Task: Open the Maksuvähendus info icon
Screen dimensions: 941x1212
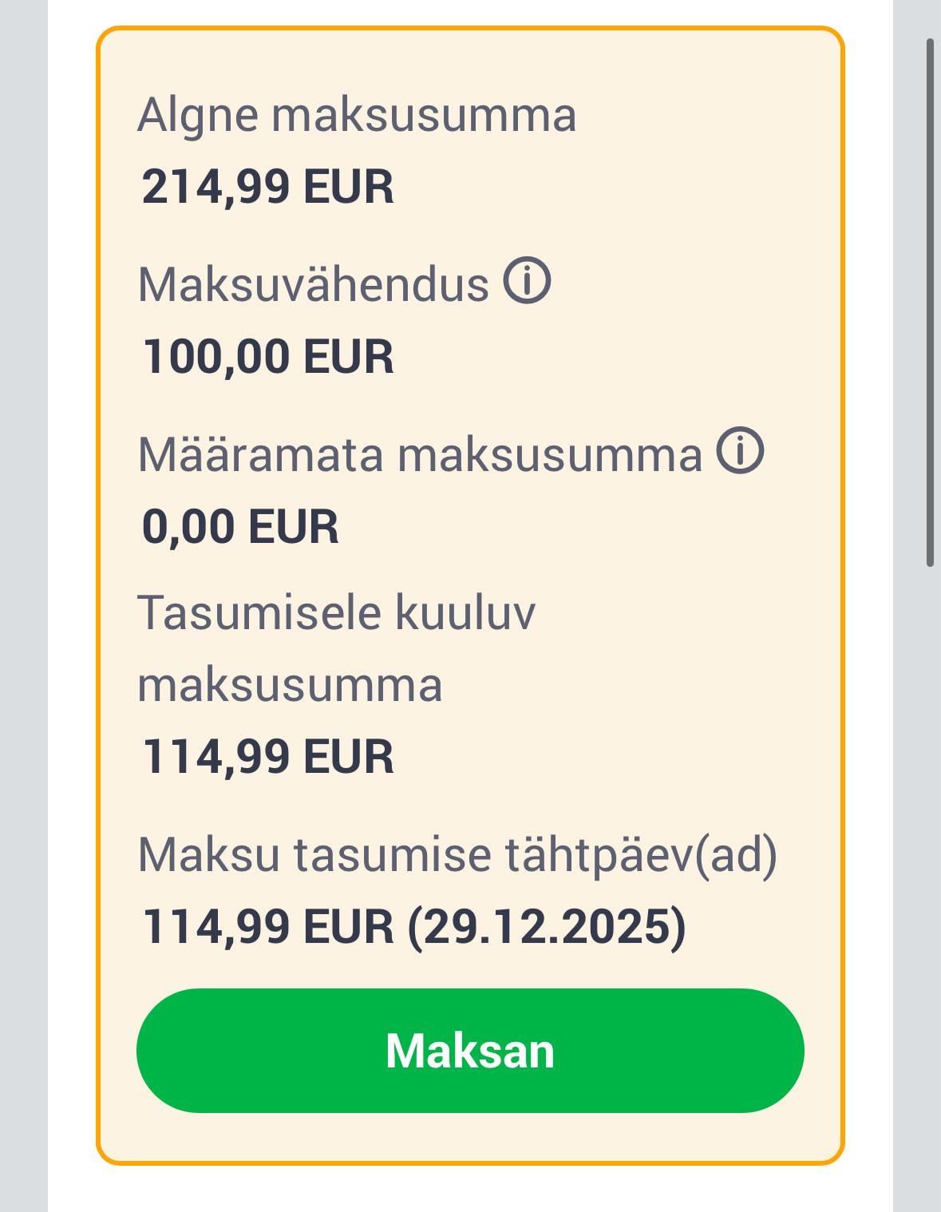Action: tap(527, 281)
